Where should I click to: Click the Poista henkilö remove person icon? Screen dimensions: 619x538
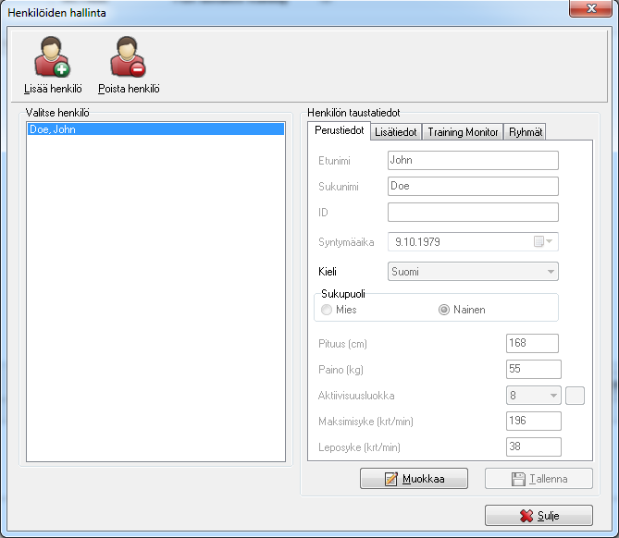129,56
